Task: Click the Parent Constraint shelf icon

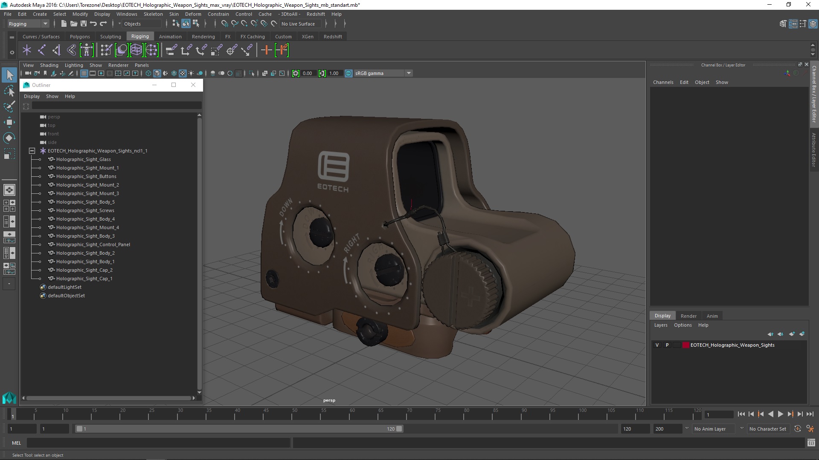Action: click(x=171, y=50)
